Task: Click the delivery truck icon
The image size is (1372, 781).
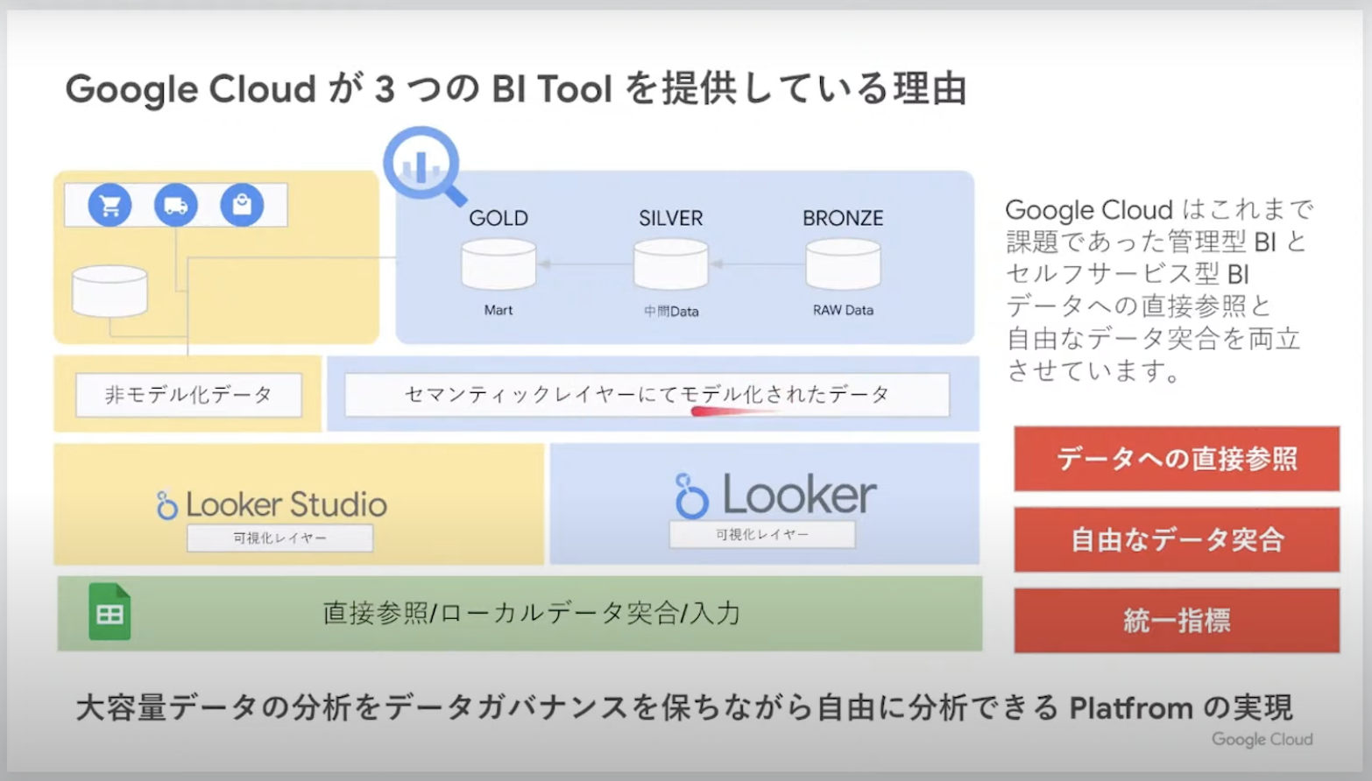Action: click(176, 206)
